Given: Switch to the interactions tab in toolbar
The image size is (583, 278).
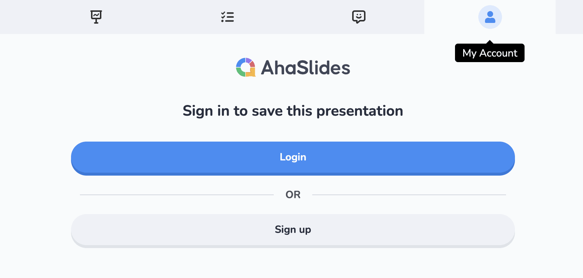Looking at the screenshot, I should (358, 17).
